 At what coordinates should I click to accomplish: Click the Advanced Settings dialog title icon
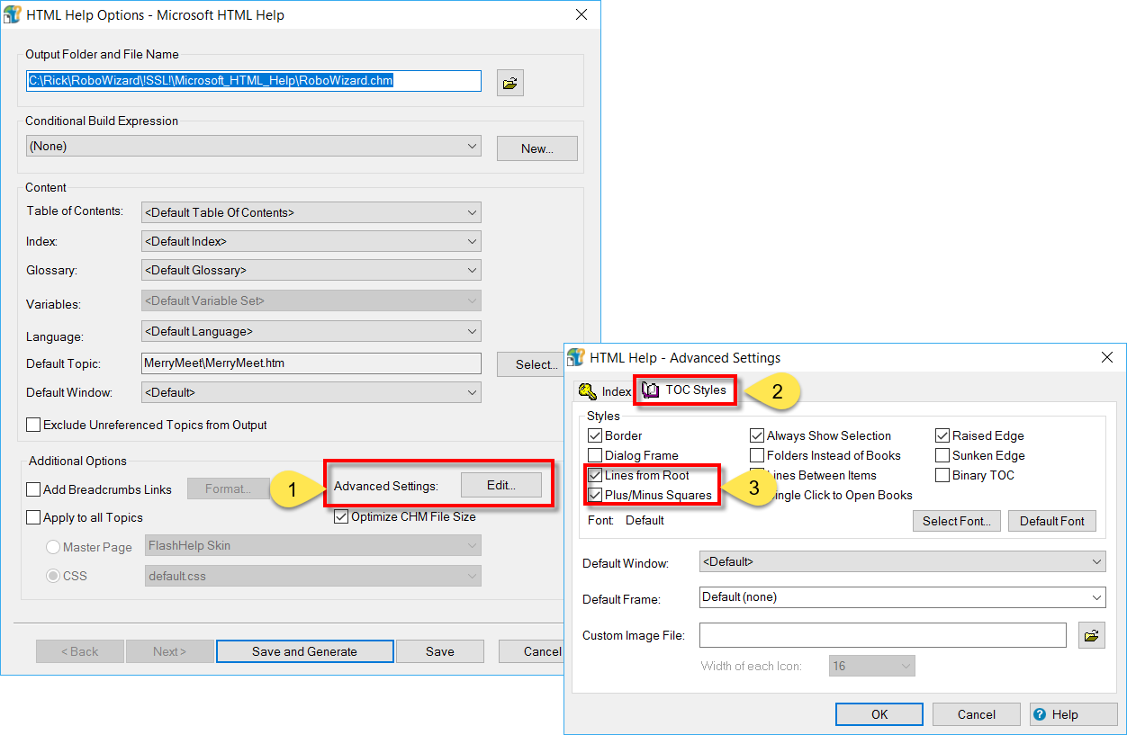pyautogui.click(x=576, y=357)
